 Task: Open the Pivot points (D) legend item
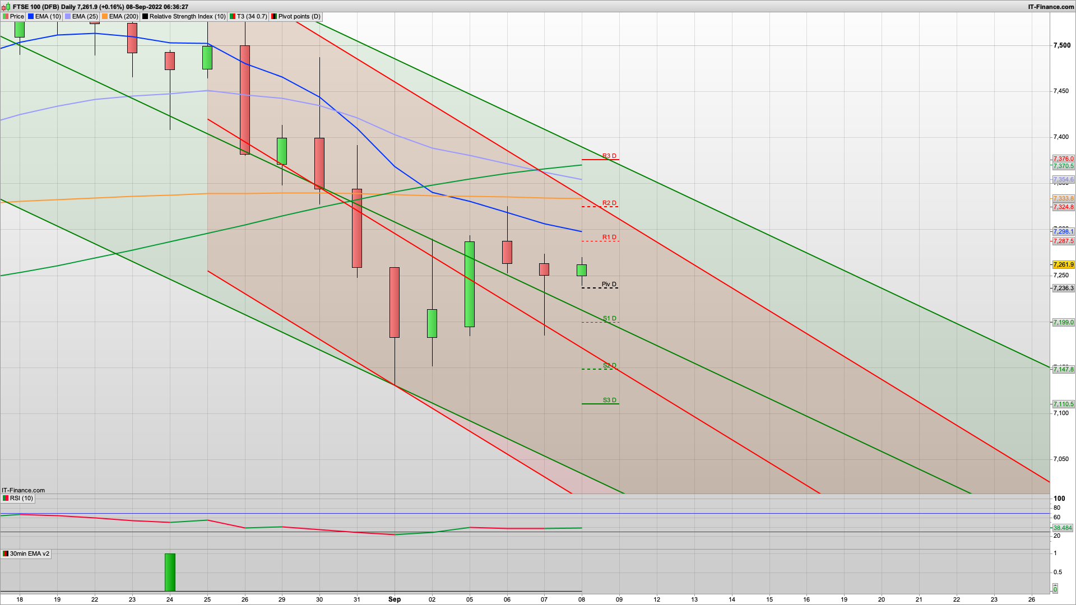point(296,16)
